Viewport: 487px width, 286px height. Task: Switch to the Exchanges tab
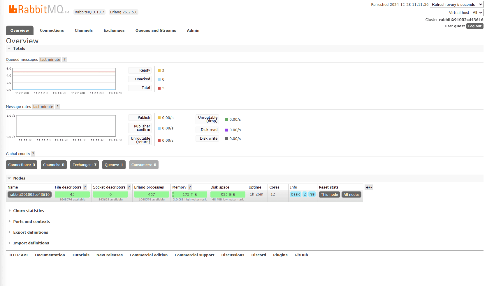[x=114, y=30]
